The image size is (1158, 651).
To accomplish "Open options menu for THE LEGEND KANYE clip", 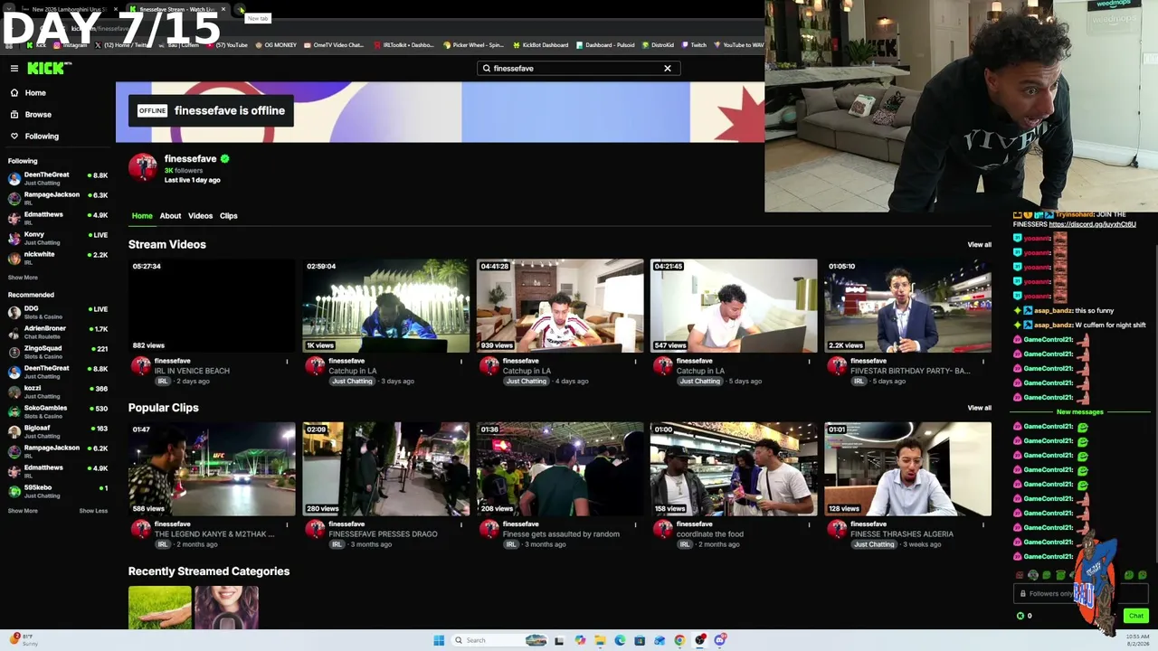I will pyautogui.click(x=287, y=524).
